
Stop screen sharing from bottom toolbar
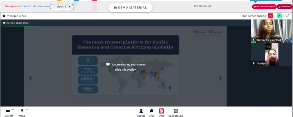tap(161, 113)
